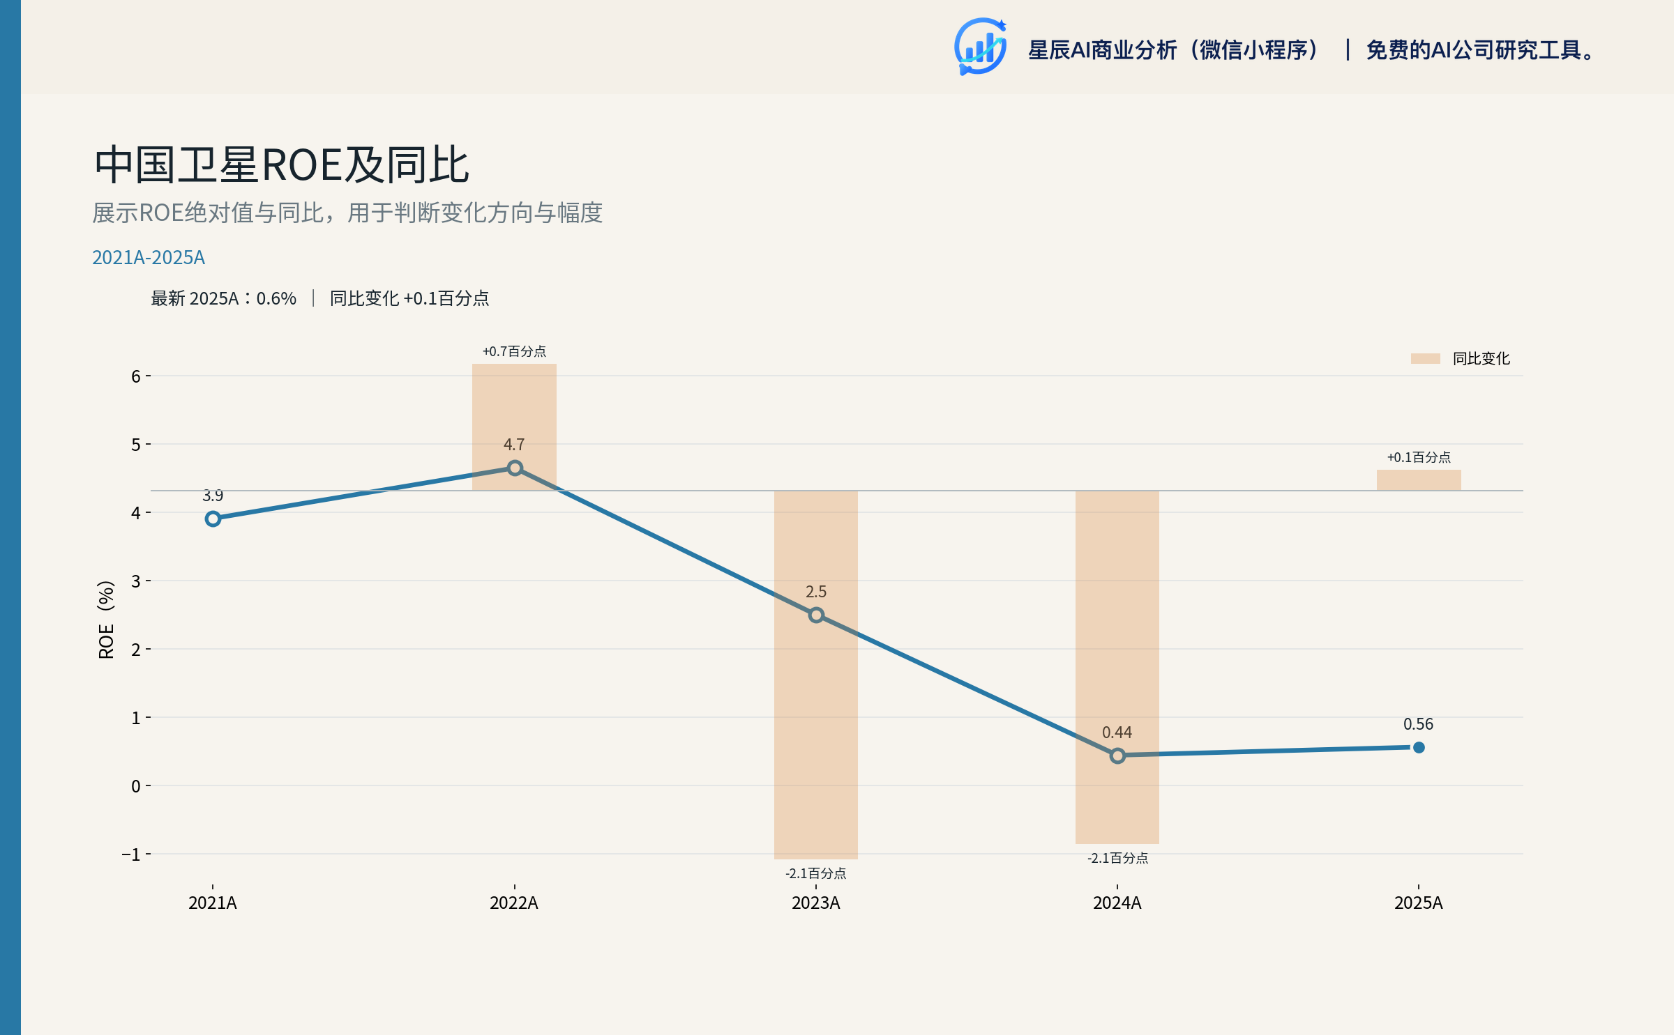Click the 0.56 value label
Screen dimensions: 1674x1035
pos(1418,724)
